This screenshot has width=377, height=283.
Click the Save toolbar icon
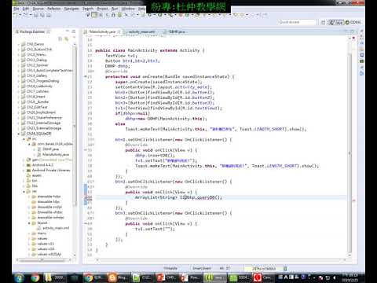click(36, 15)
